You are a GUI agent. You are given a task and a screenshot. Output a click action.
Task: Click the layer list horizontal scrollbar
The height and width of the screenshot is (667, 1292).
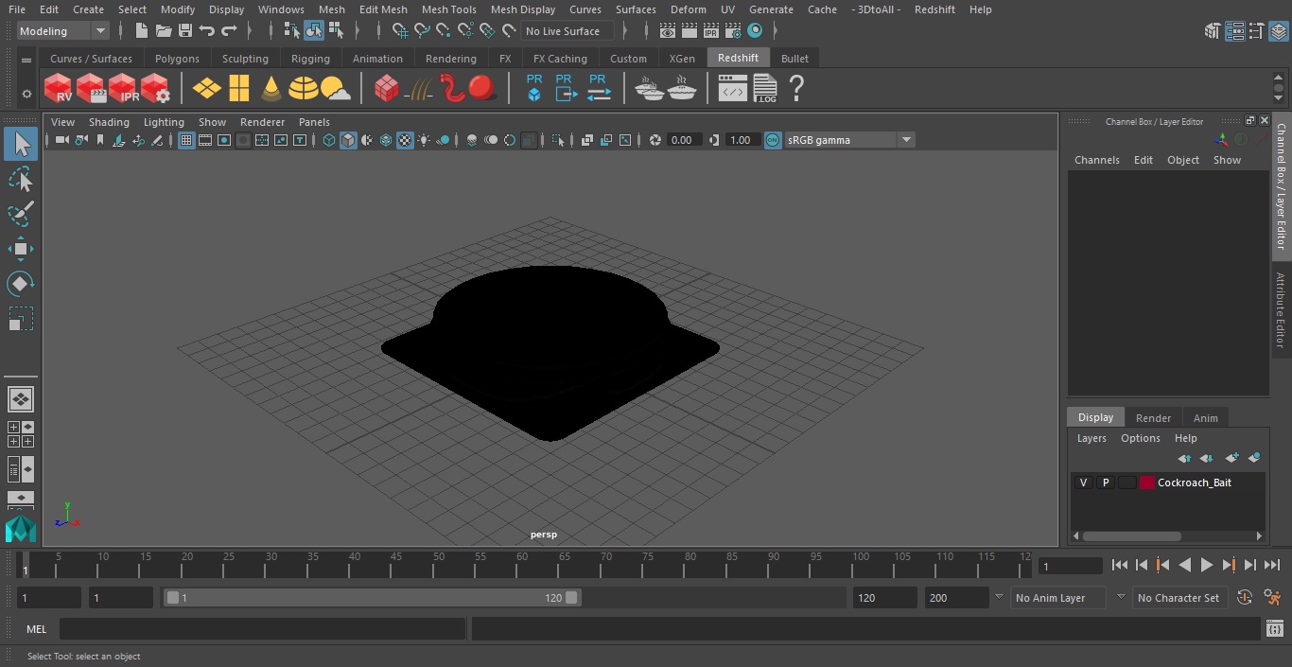tap(1132, 535)
